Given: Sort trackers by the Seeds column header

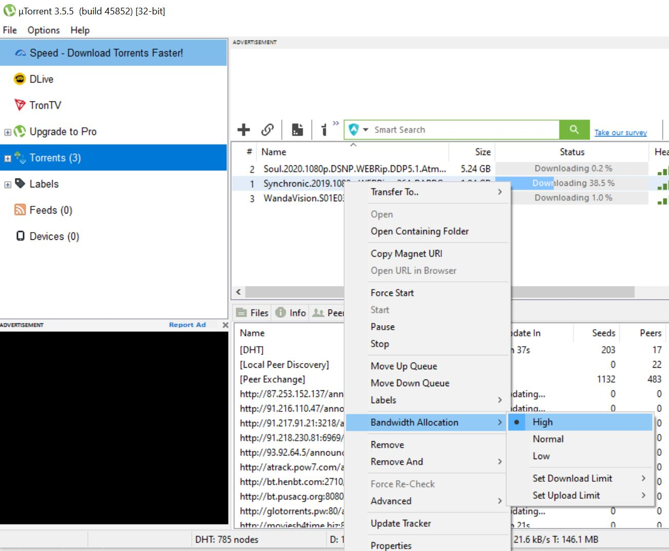Looking at the screenshot, I should tap(596, 333).
